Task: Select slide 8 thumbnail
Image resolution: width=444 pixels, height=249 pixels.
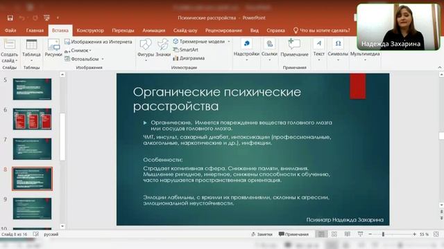Action: [33, 178]
